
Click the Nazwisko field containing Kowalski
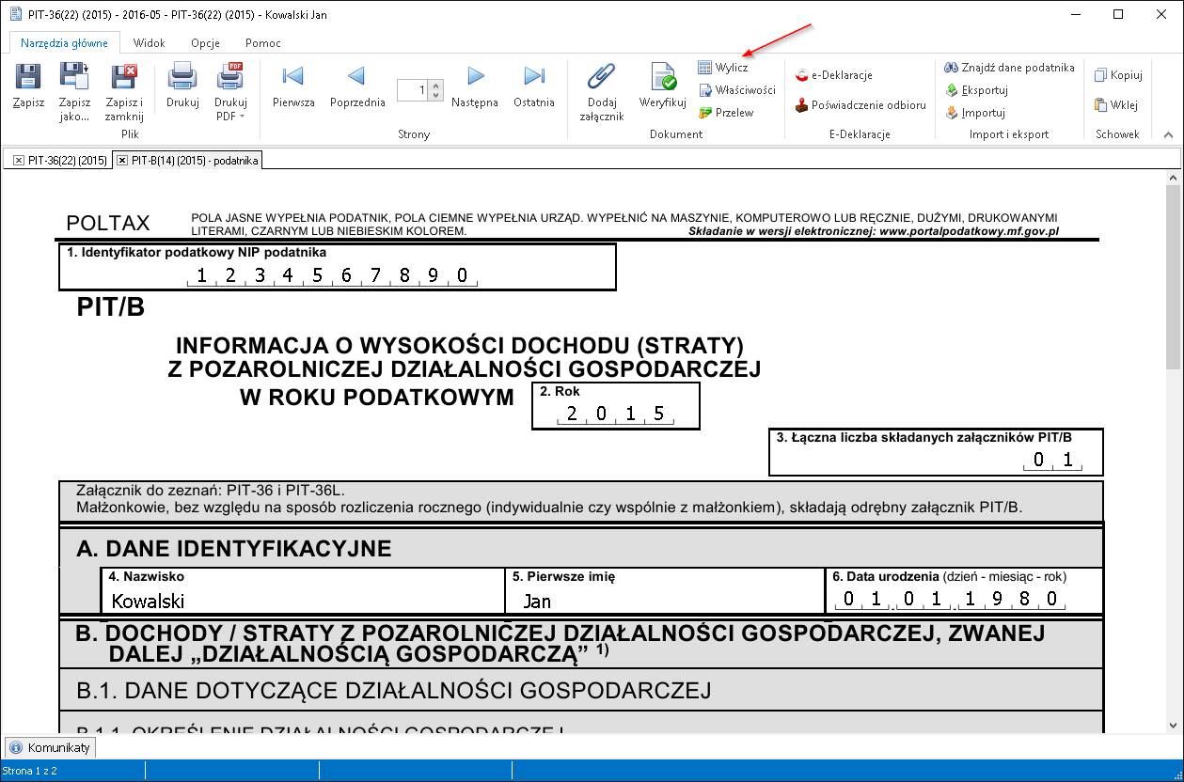click(301, 601)
